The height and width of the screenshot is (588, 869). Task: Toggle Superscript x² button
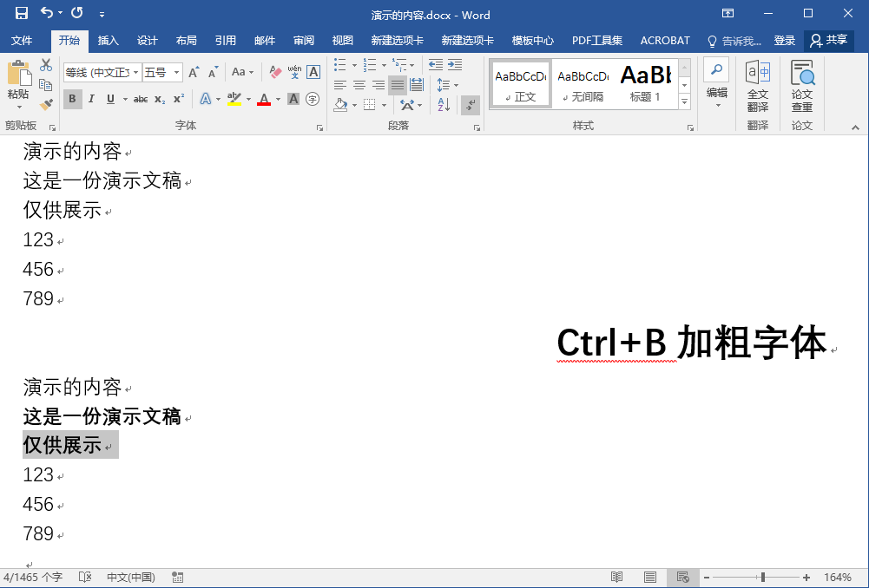[179, 99]
